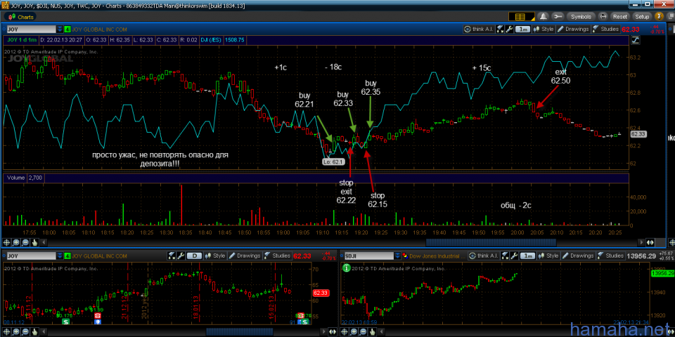Image resolution: width=675 pixels, height=337 pixels.
Task: Open Studies menu in $DJI chart
Action: (611, 256)
